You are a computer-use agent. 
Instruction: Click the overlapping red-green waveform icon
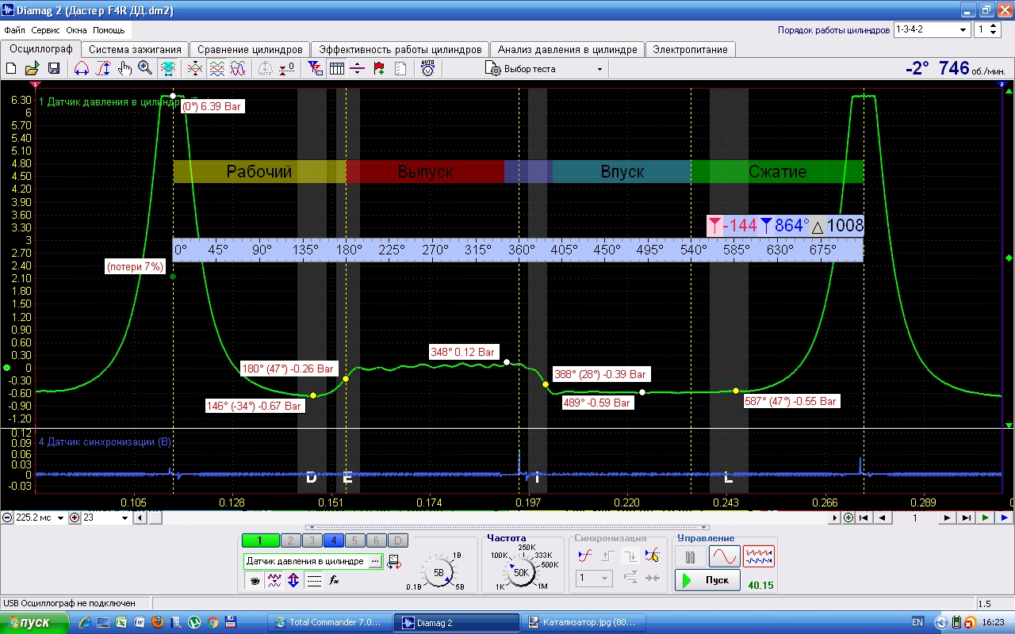pos(194,69)
